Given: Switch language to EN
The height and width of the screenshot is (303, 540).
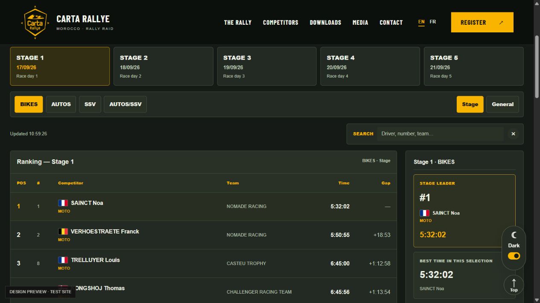Looking at the screenshot, I should tap(421, 22).
